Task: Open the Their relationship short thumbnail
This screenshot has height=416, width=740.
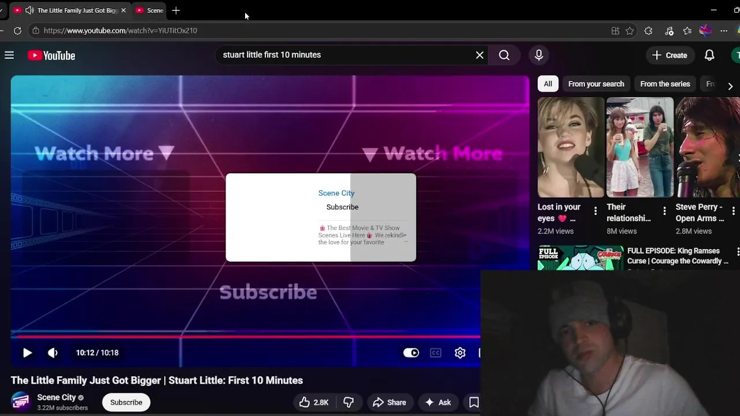Action: pyautogui.click(x=640, y=147)
